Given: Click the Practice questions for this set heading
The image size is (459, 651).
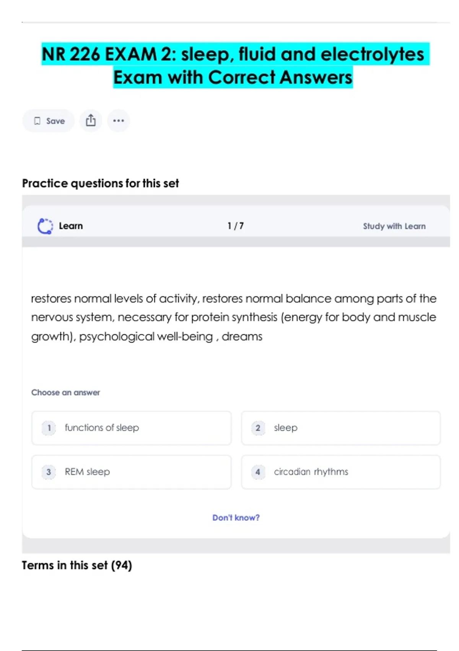Looking at the screenshot, I should tap(100, 183).
